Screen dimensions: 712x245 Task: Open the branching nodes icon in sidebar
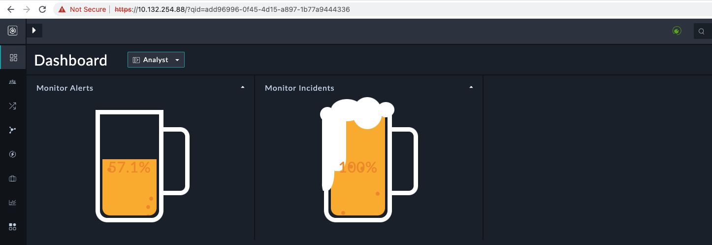pyautogui.click(x=13, y=130)
